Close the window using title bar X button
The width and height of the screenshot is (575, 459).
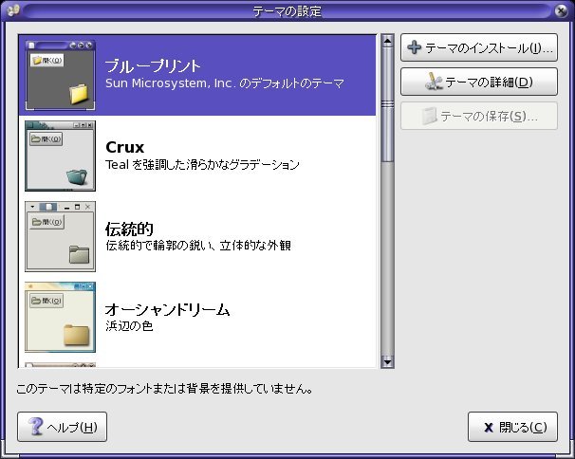(x=561, y=11)
